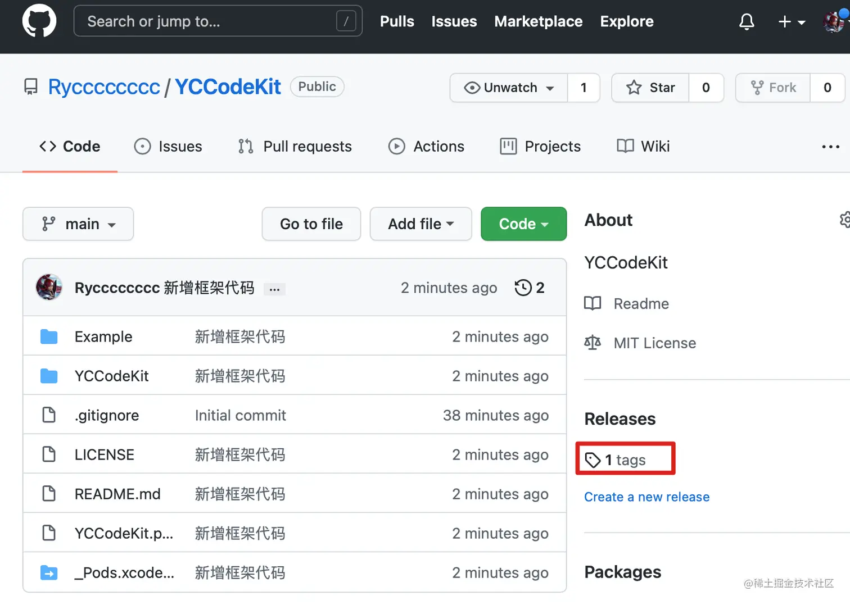Click Create a new release
Screen dimensions: 850x605
point(647,497)
